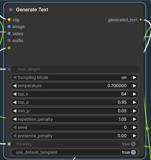Click the Sampling Mode value on
This screenshot has width=151, height=160.
pyautogui.click(x=124, y=78)
